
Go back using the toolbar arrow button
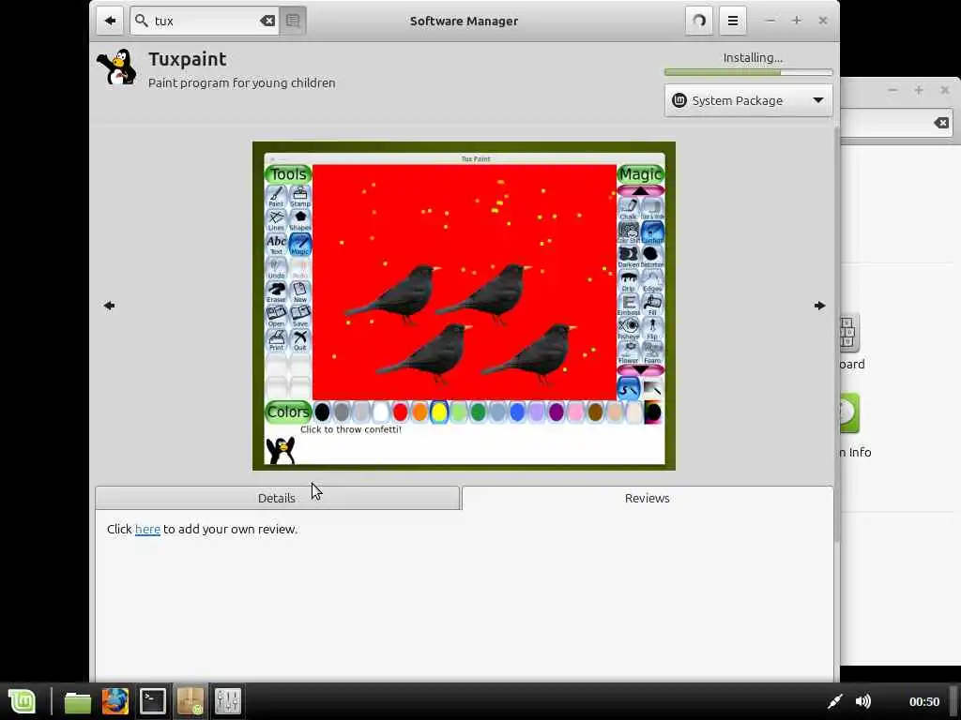click(x=111, y=21)
